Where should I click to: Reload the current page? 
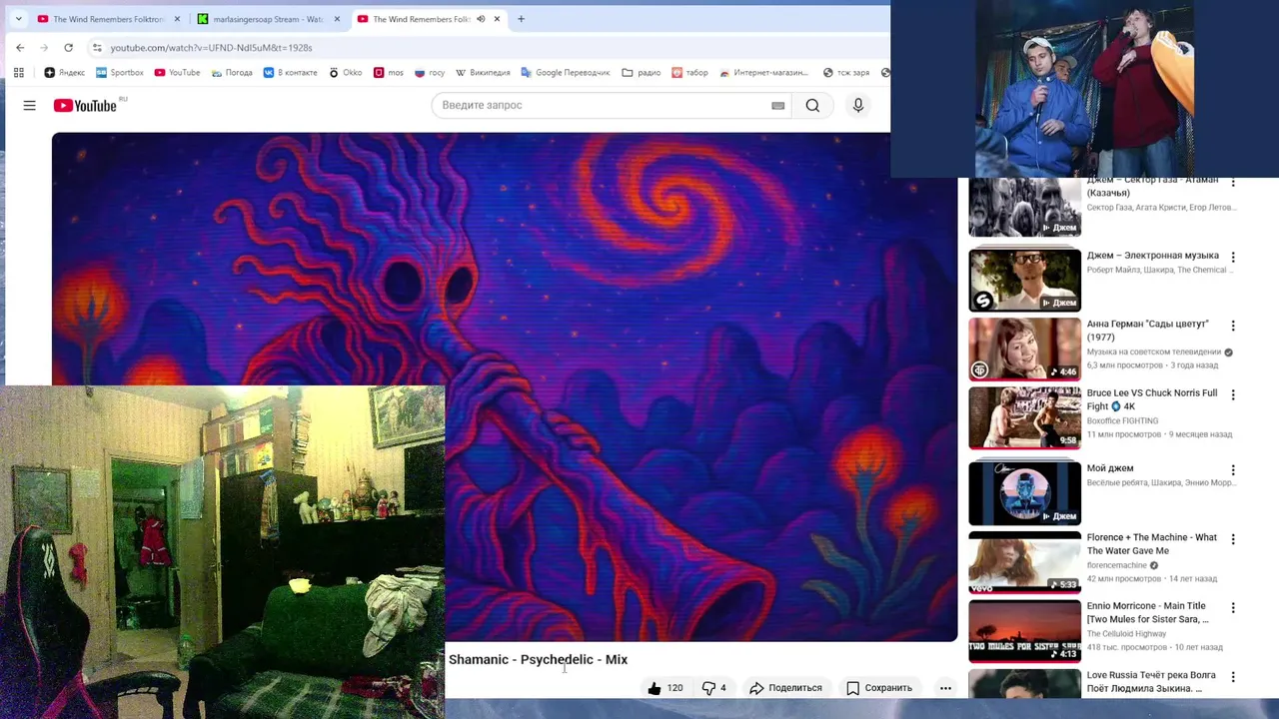[68, 47]
